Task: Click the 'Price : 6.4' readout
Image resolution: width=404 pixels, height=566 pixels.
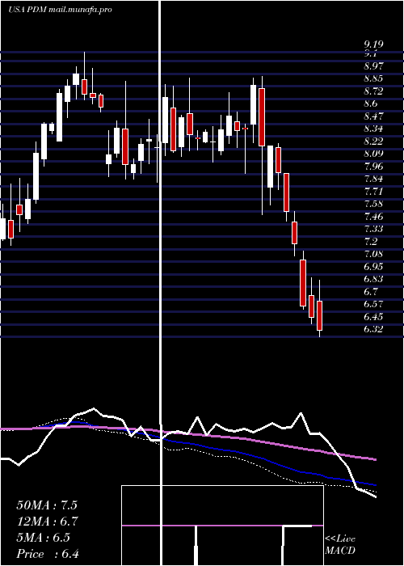Action: pyautogui.click(x=48, y=554)
